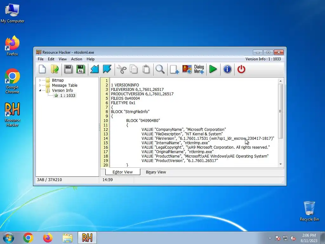Click the network tray icon
The height and width of the screenshot is (244, 325).
(285, 238)
